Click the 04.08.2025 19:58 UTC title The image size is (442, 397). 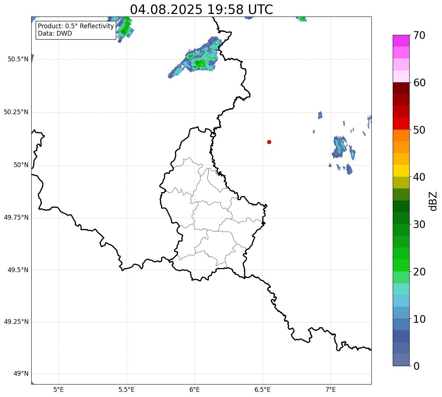(202, 9)
